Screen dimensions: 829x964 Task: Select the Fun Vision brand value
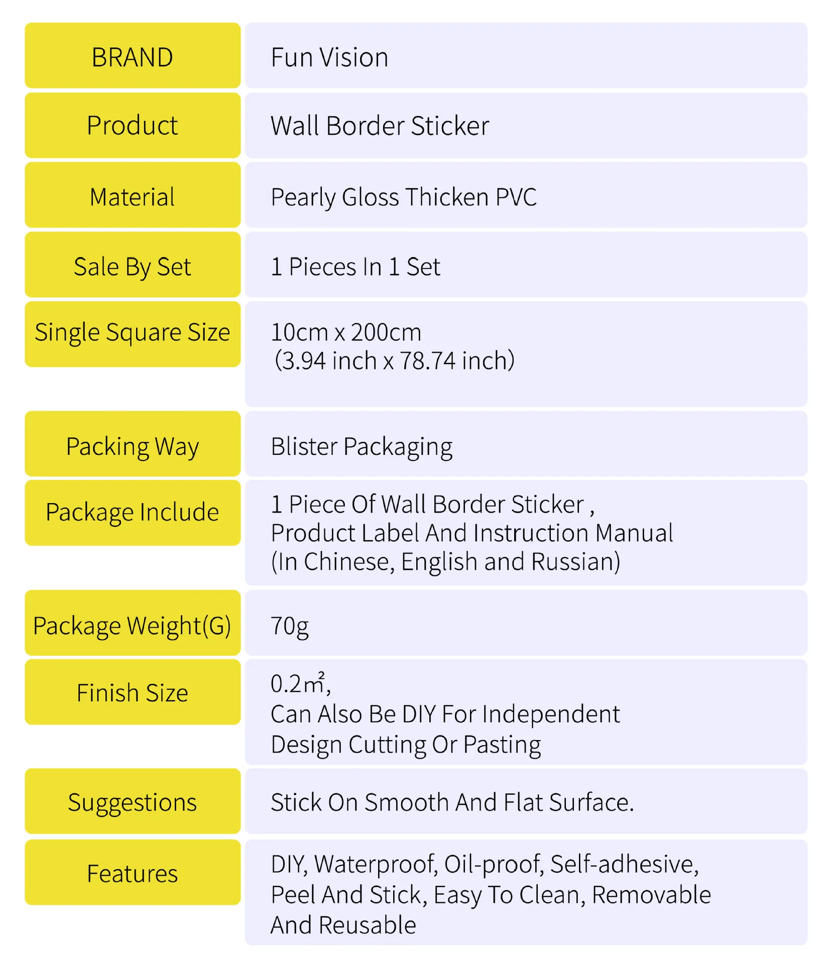[329, 57]
